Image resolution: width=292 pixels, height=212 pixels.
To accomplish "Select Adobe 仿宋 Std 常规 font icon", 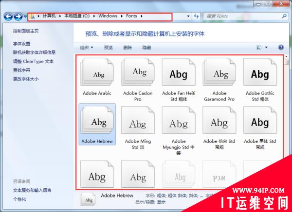I will pos(219,120).
